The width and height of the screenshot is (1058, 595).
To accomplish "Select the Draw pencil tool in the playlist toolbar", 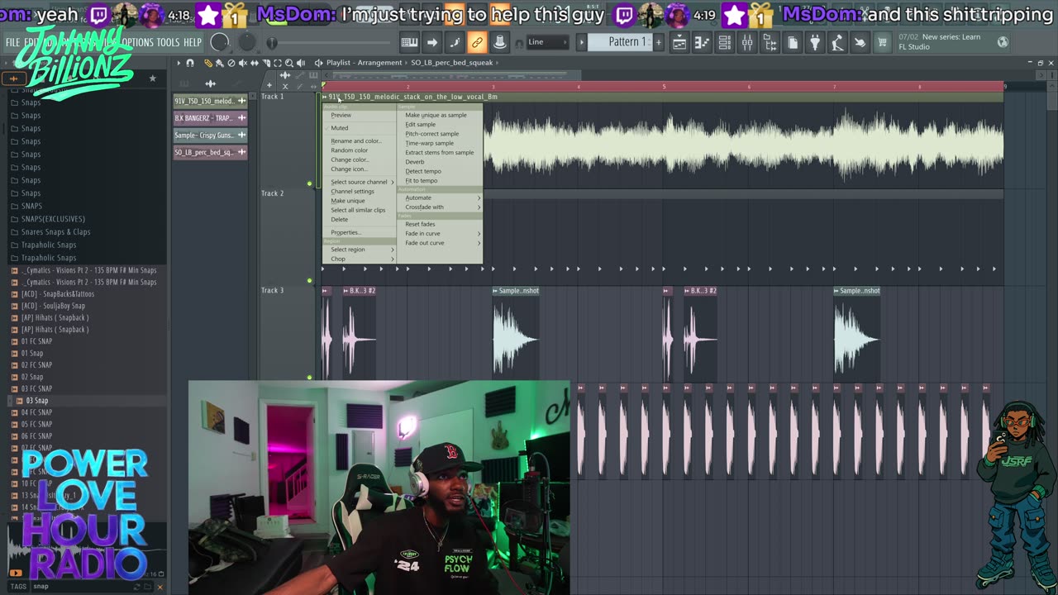I will point(208,63).
